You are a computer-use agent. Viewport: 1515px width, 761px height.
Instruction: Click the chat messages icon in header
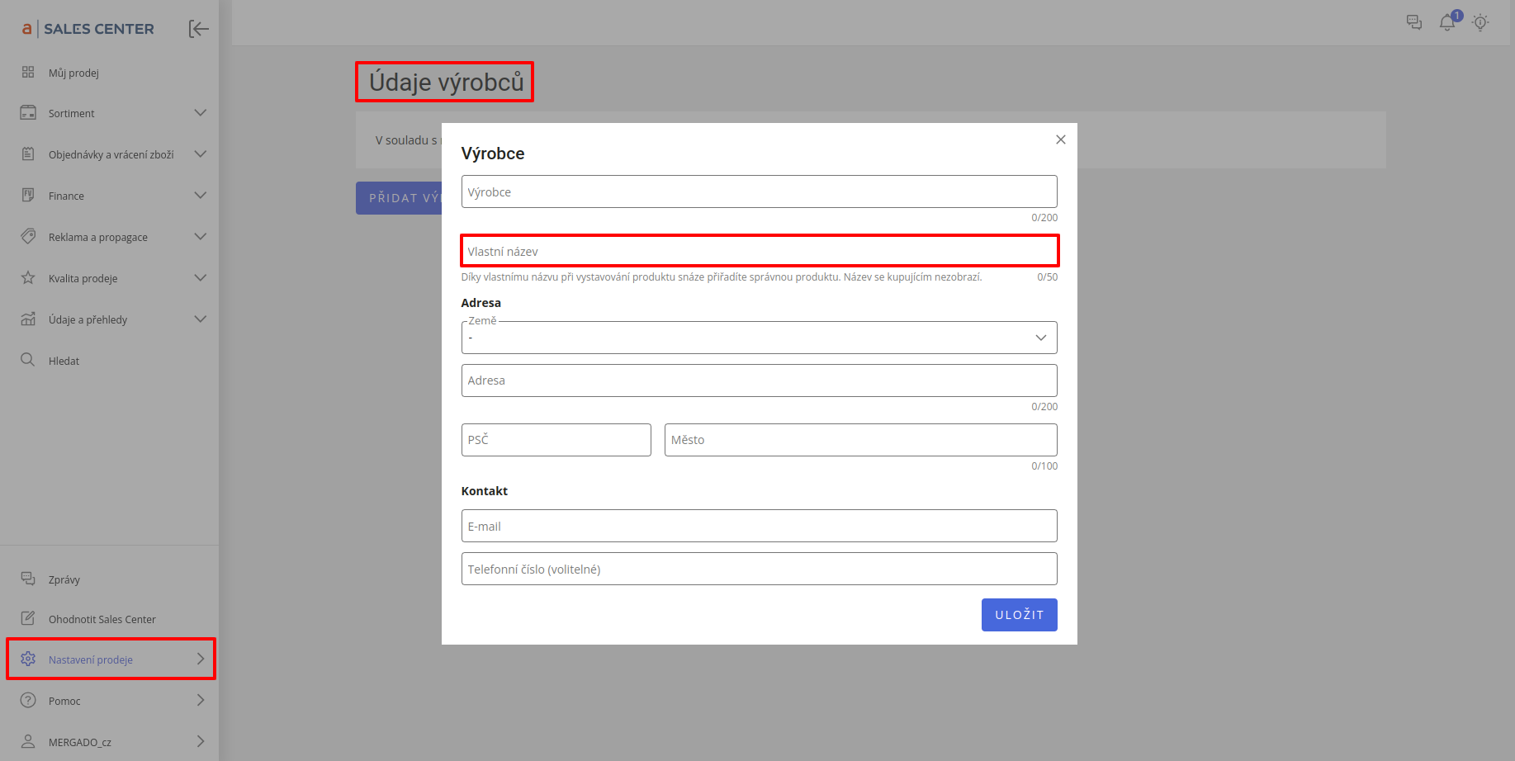pos(1414,23)
